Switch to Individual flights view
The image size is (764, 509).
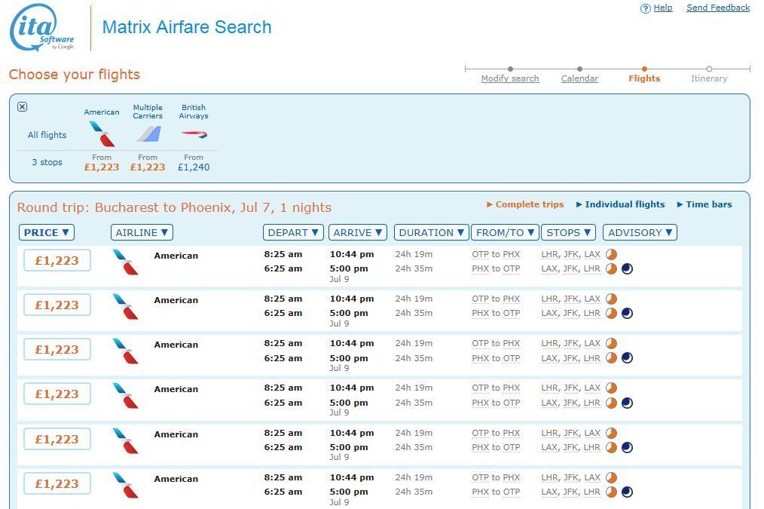(x=624, y=204)
